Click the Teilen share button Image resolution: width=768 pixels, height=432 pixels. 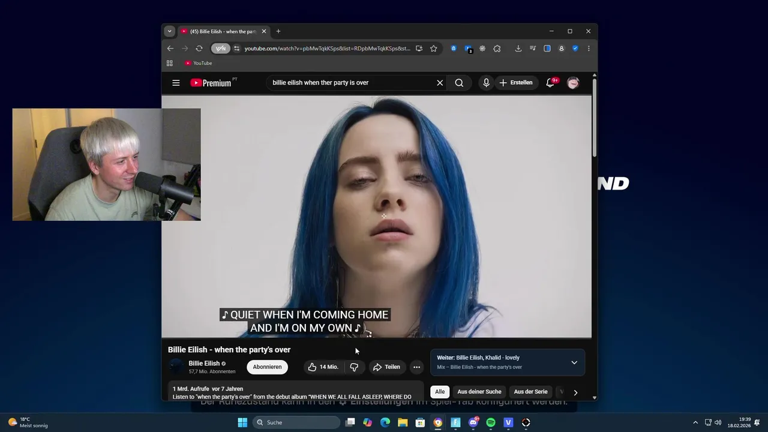click(x=386, y=367)
